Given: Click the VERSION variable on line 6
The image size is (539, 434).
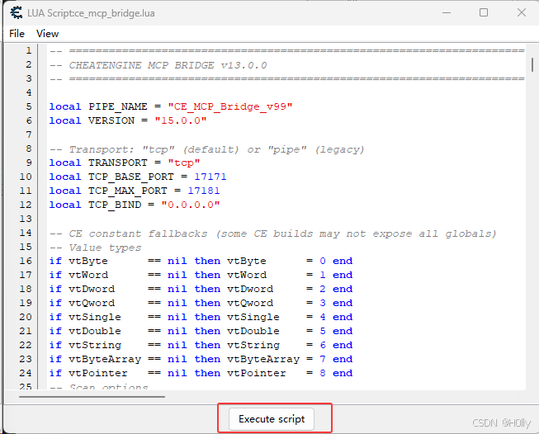Looking at the screenshot, I should tap(111, 120).
